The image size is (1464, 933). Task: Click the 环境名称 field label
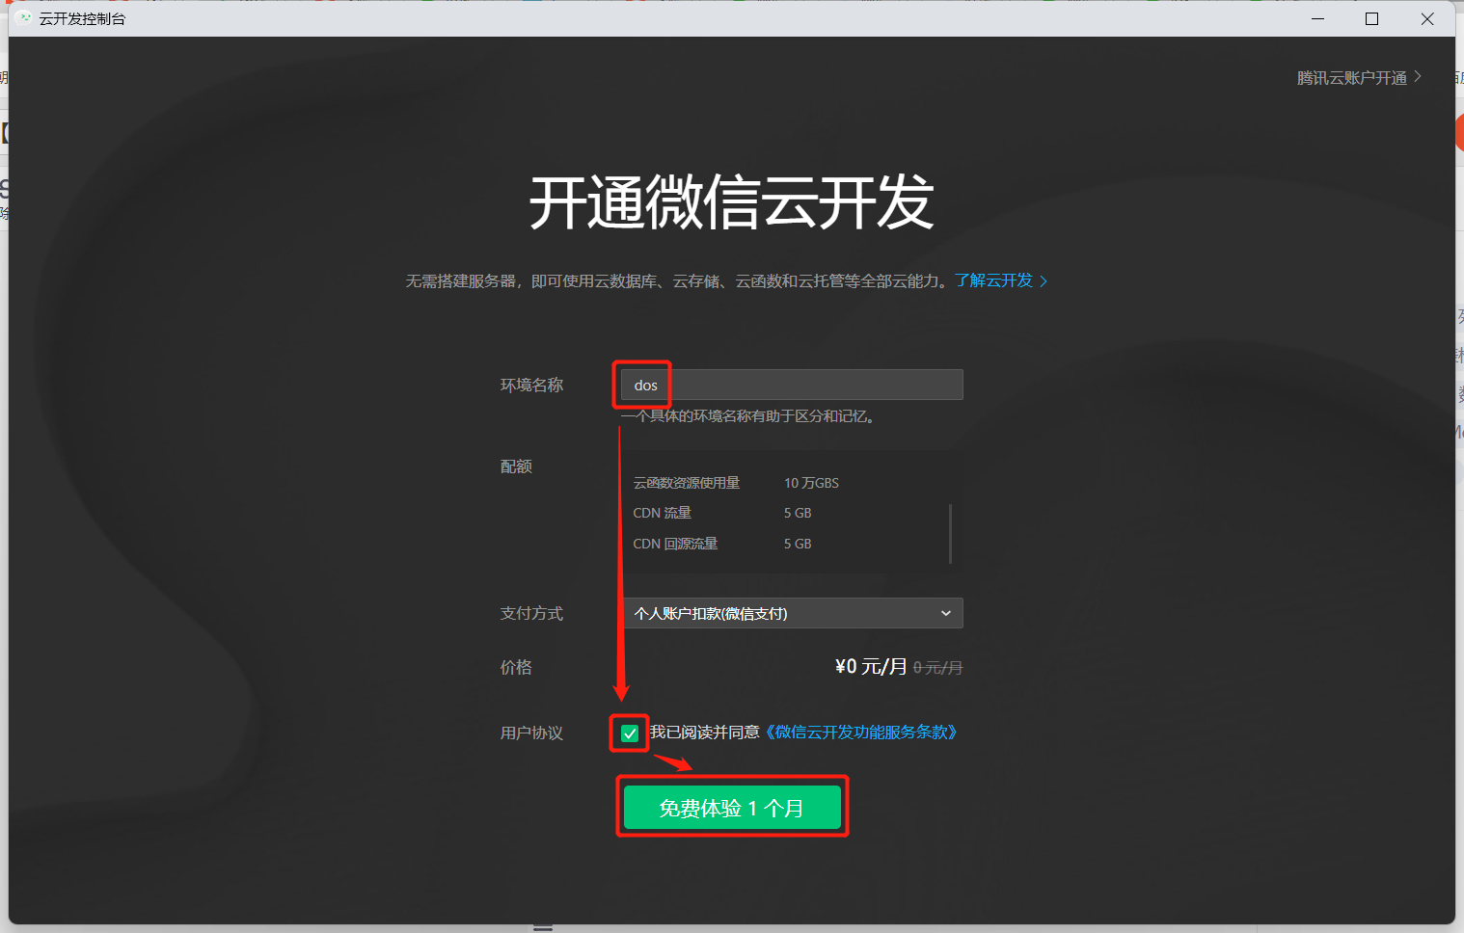point(531,386)
